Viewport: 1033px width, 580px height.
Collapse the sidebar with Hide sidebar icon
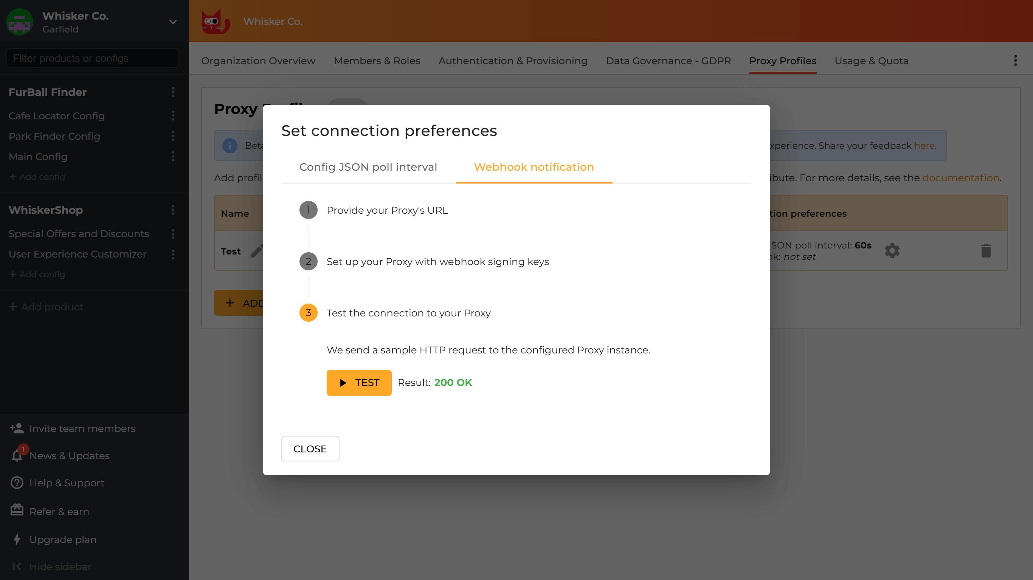coord(16,566)
